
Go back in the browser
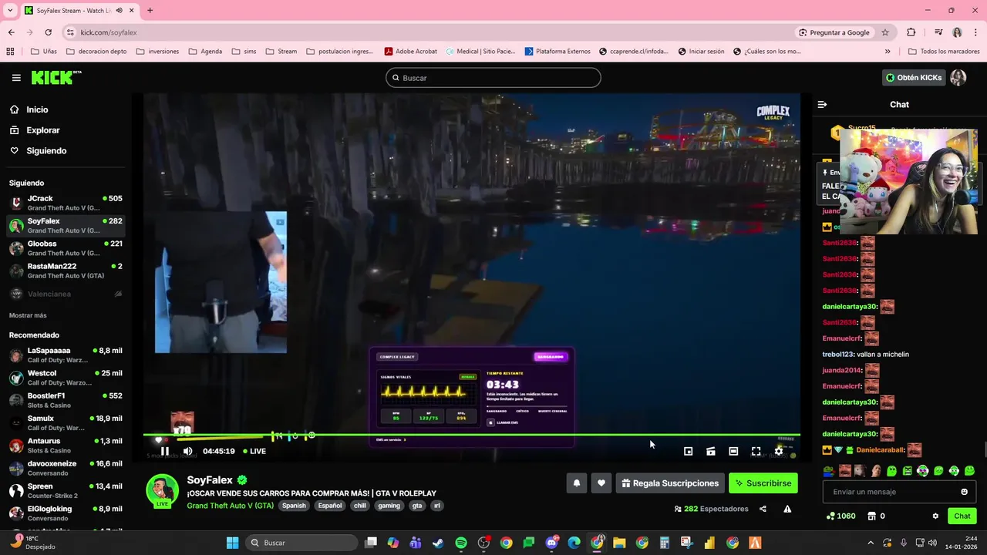pyautogui.click(x=11, y=32)
